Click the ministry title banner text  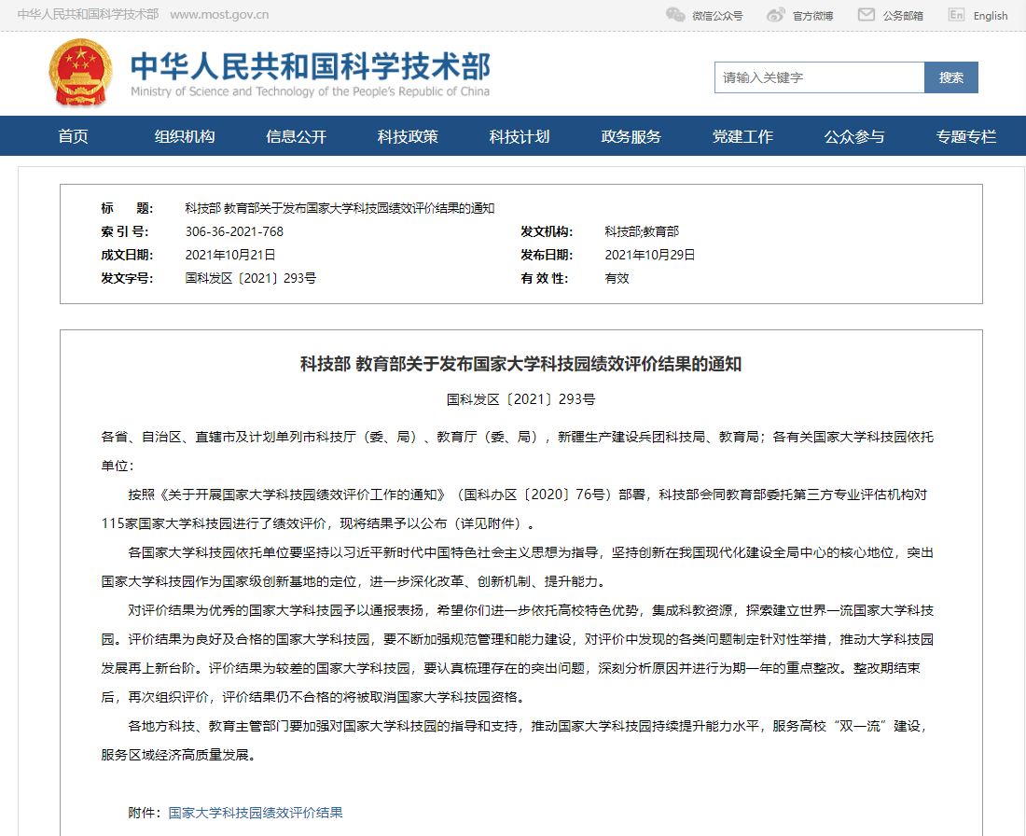pos(311,74)
